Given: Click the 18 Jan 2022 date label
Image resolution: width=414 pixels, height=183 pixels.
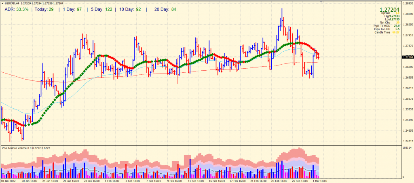Looking at the screenshot, I should click(x=8, y=181).
